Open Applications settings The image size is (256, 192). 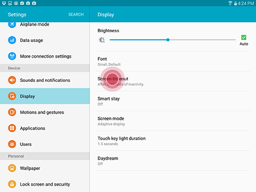click(x=45, y=128)
